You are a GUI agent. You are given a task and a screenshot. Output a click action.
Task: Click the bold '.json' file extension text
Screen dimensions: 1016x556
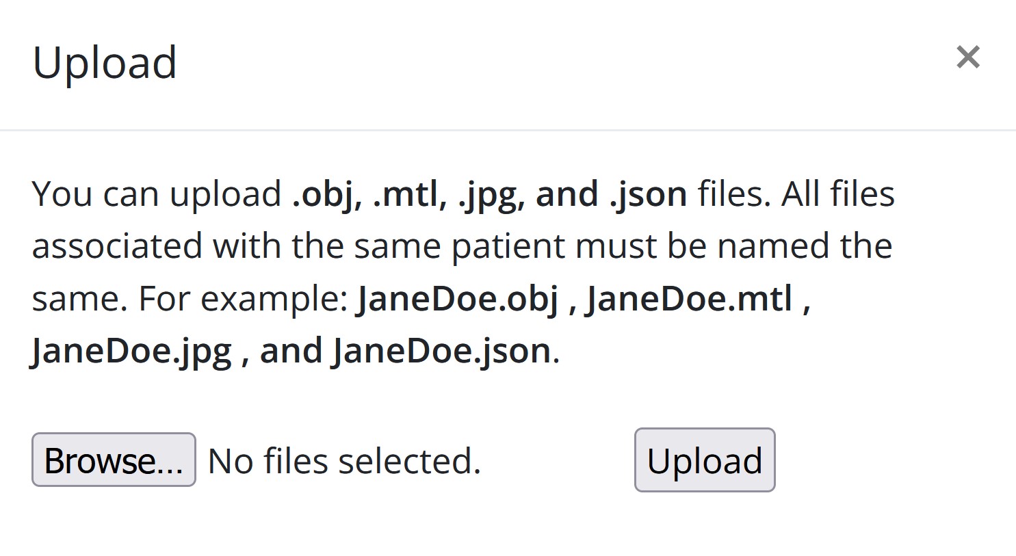pyautogui.click(x=648, y=194)
